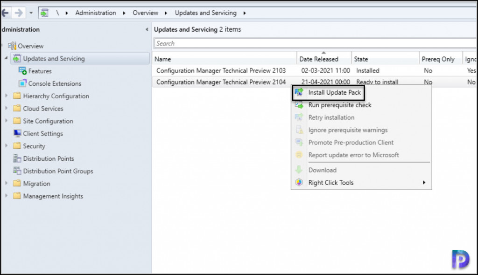Expand the Site Configuration node

pyautogui.click(x=6, y=121)
